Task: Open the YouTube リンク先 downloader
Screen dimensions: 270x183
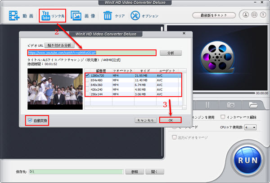Action: coord(53,16)
